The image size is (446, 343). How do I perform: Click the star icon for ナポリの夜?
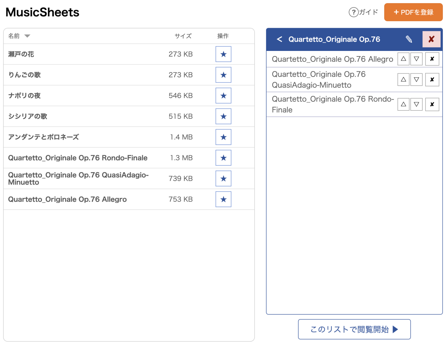click(x=223, y=96)
